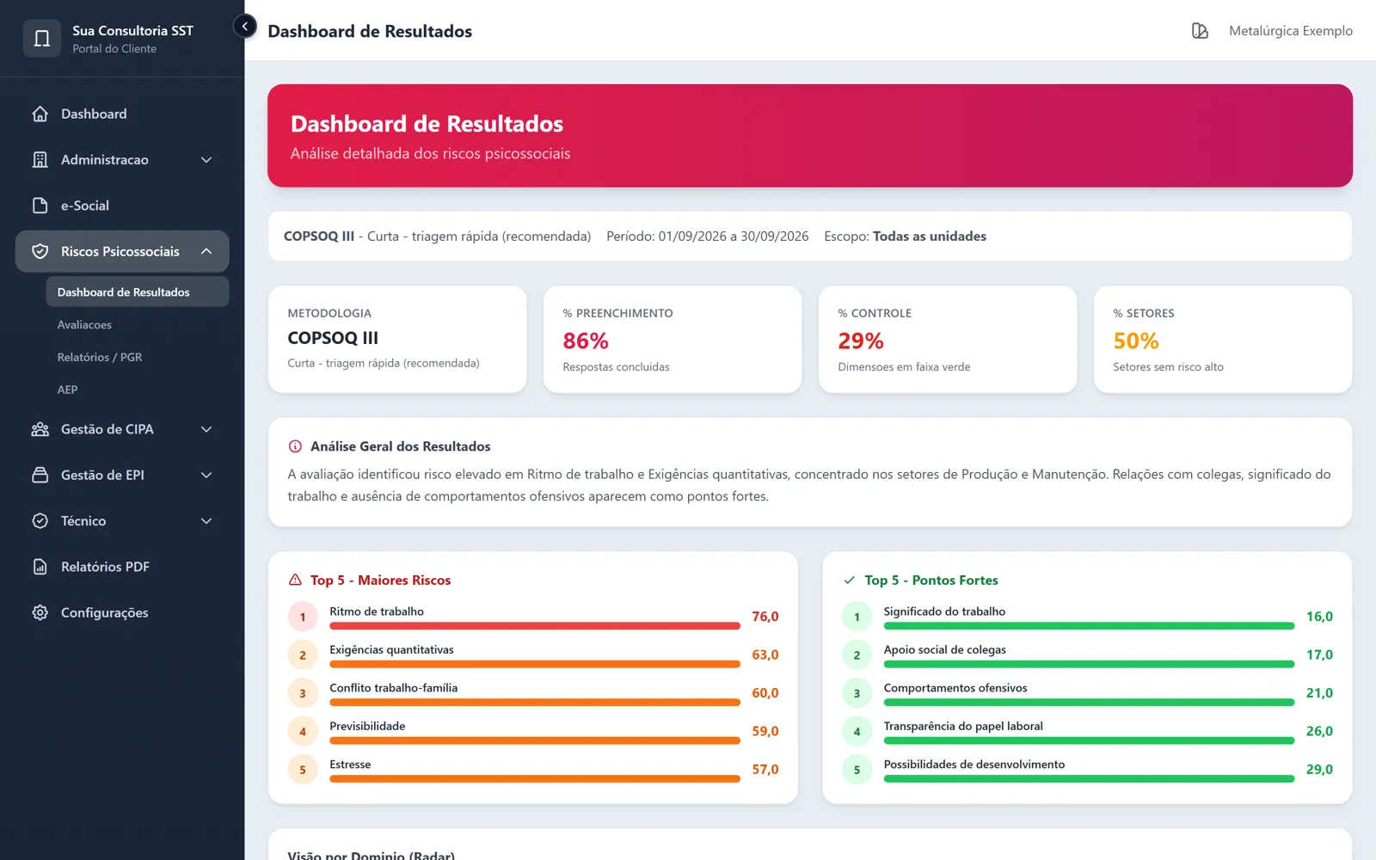Click the Gestão de EPI icon
The height and width of the screenshot is (860, 1376).
coord(40,475)
